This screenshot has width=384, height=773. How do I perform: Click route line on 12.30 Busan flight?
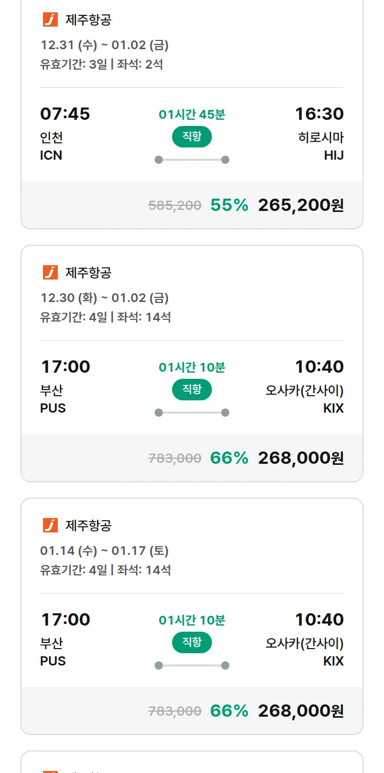[191, 413]
